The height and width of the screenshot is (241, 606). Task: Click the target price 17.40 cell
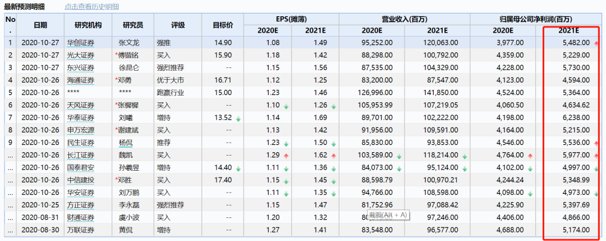(x=224, y=180)
